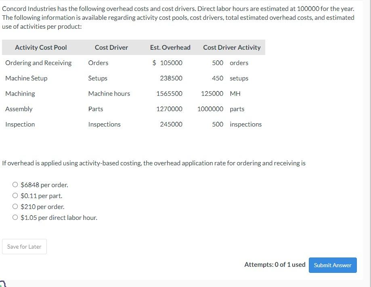Click the Machine Setup row label
Screen dimensions: 371x287
[26, 78]
